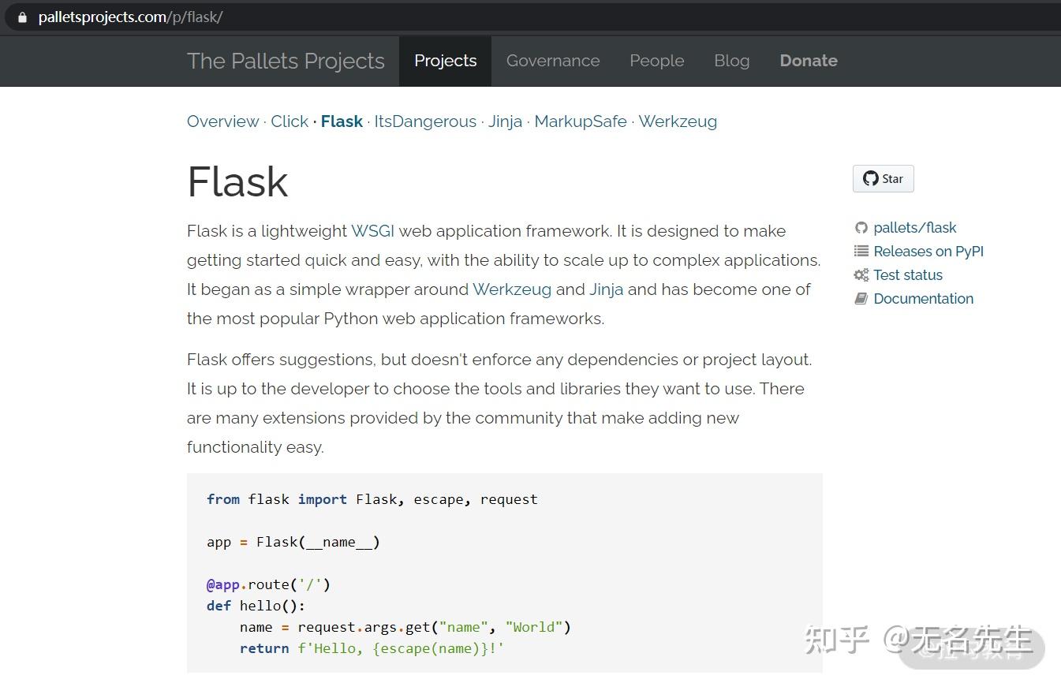Click the Donate menu item

tap(809, 61)
